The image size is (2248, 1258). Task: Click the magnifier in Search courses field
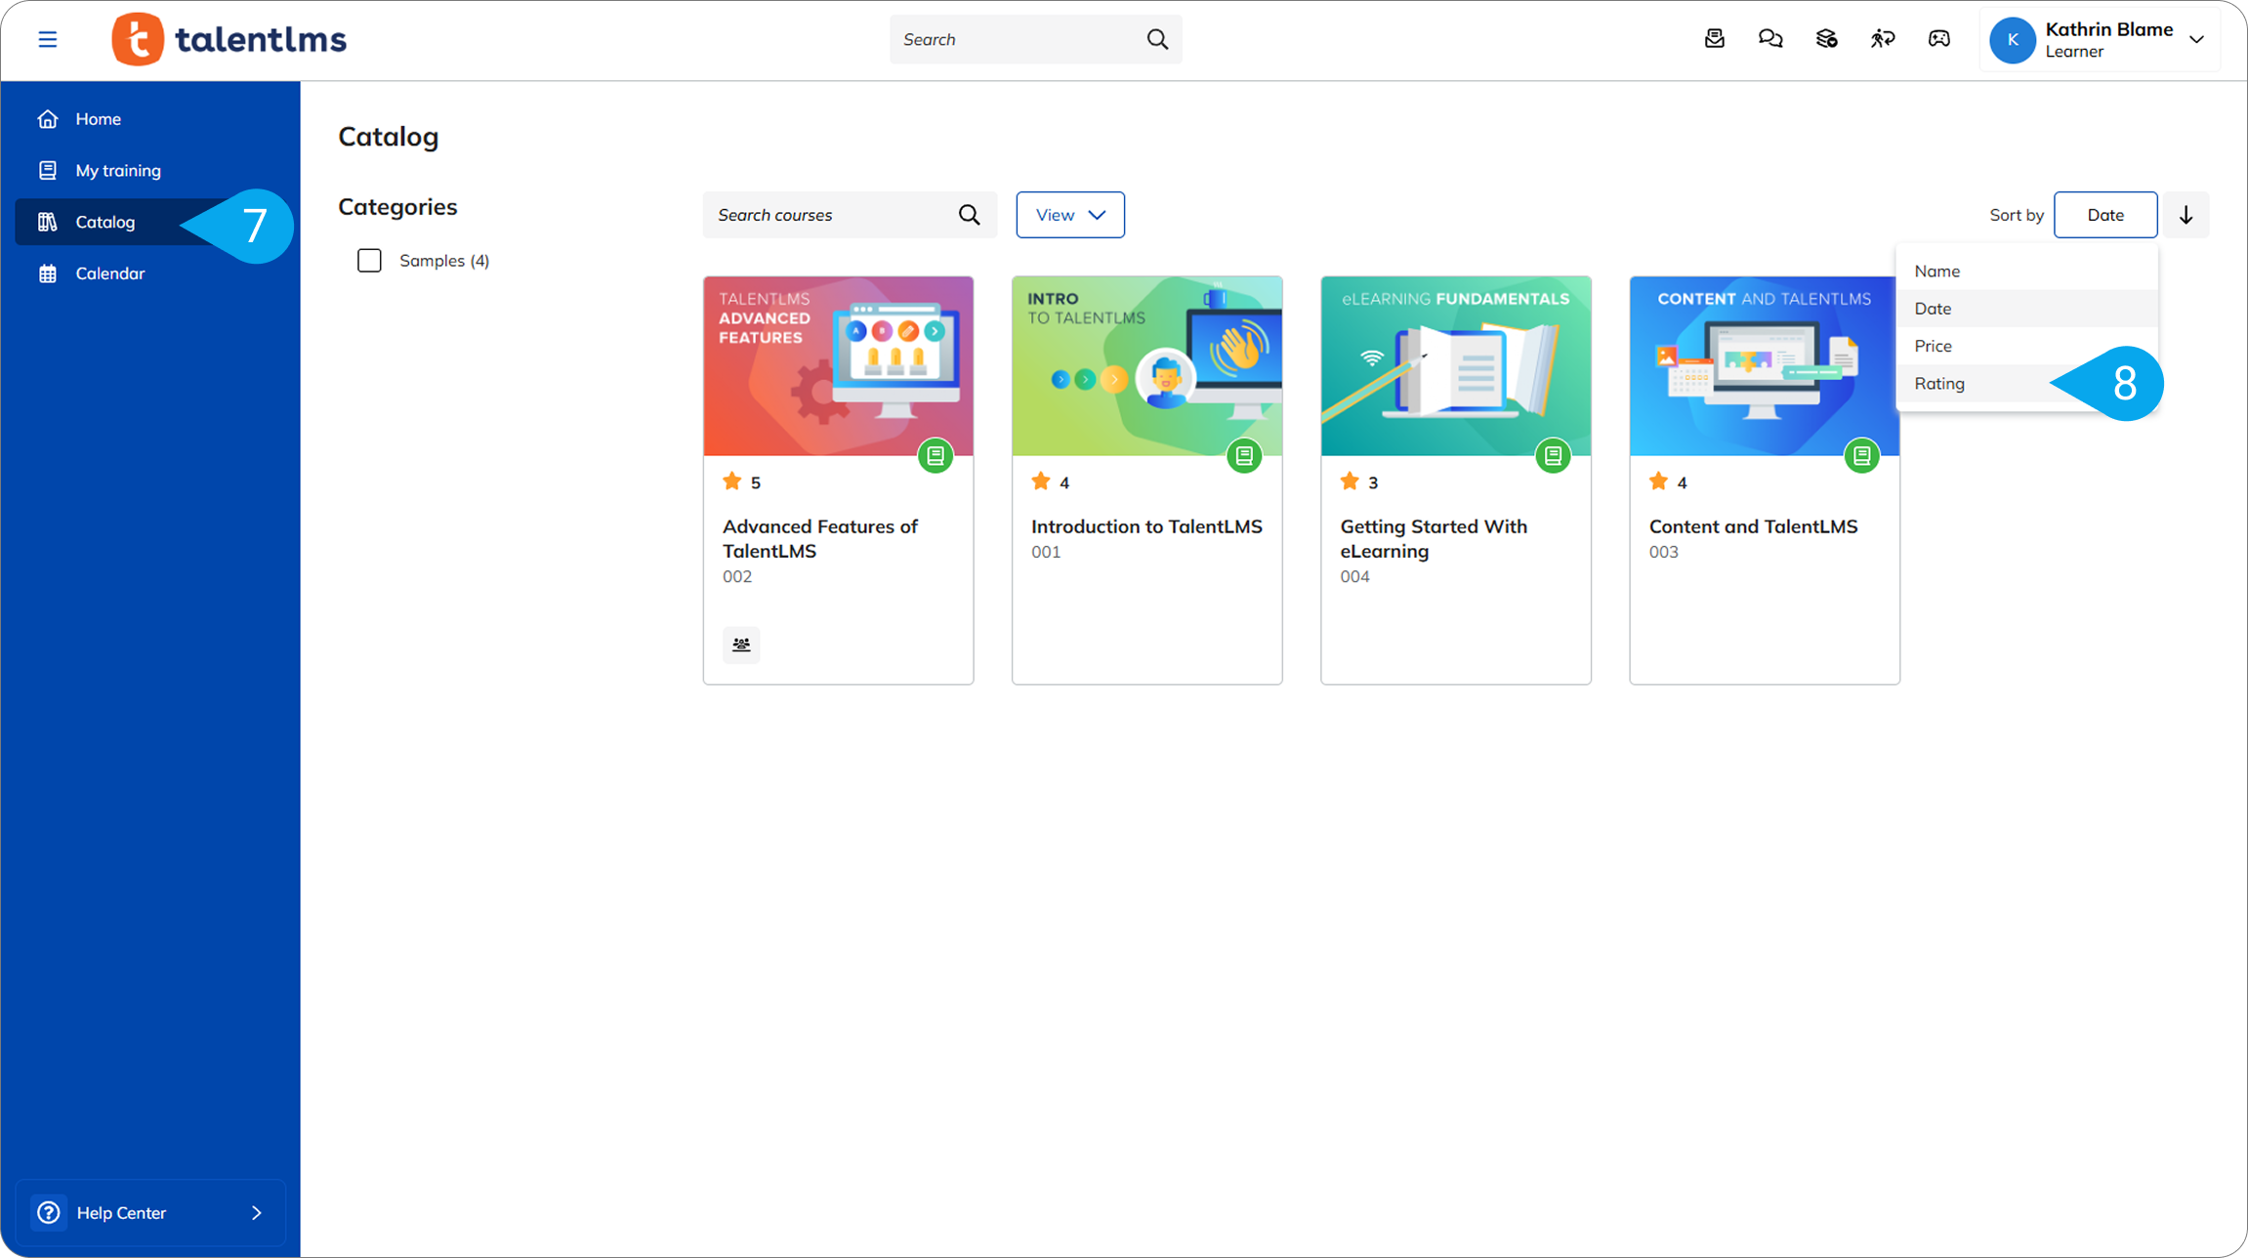969,215
